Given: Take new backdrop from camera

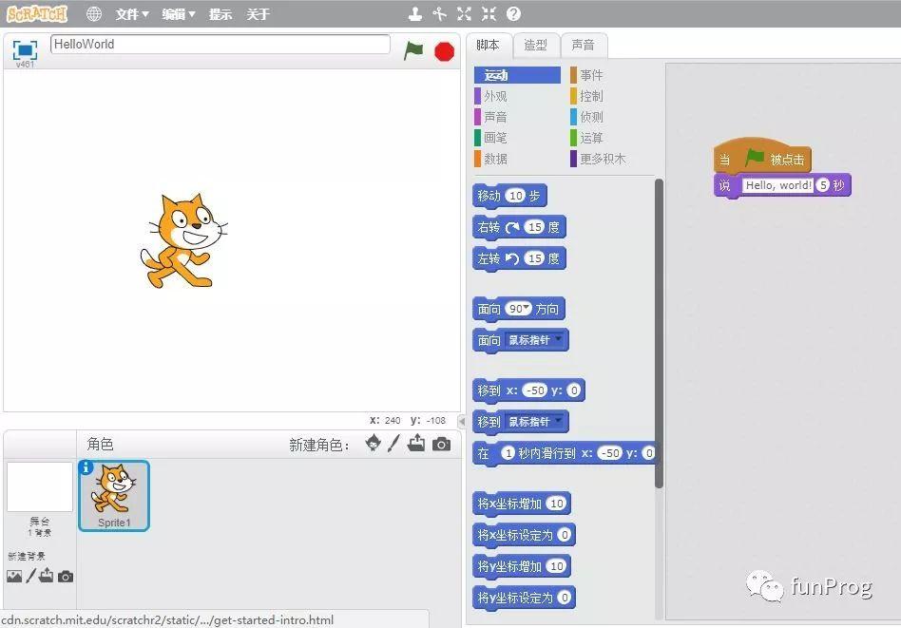Looking at the screenshot, I should tap(66, 577).
